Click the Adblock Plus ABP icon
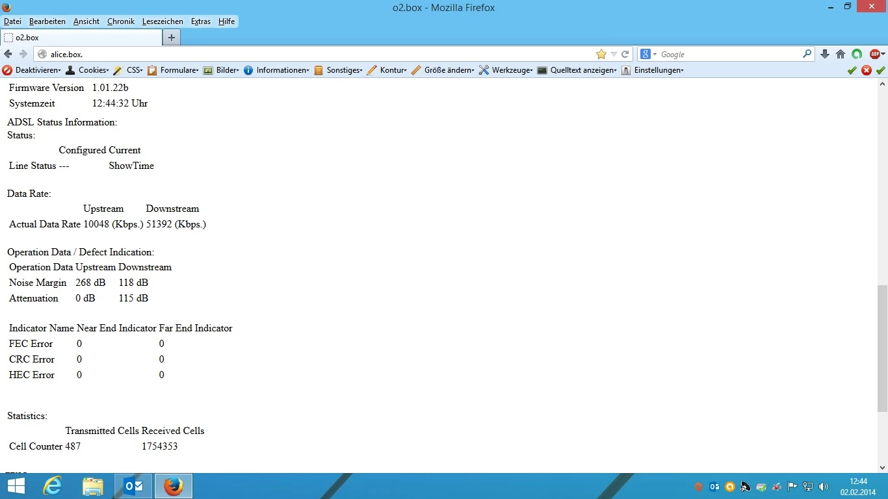This screenshot has height=499, width=888. click(x=876, y=54)
